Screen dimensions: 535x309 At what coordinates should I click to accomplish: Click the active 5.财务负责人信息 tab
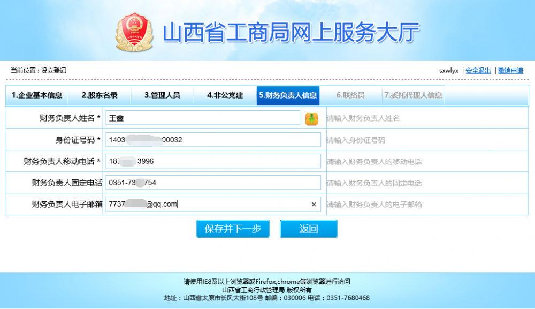click(x=288, y=96)
